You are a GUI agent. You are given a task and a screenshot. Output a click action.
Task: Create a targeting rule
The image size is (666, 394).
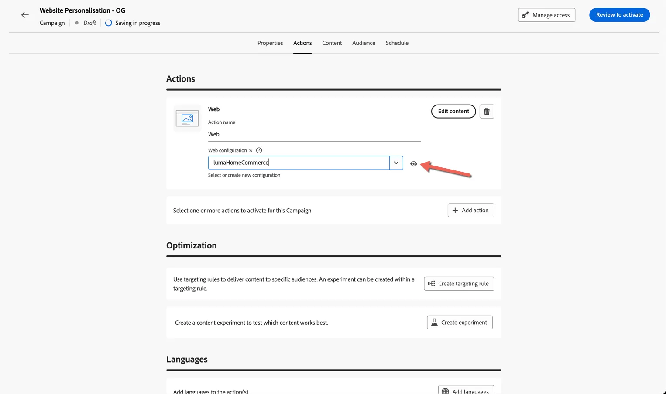tap(459, 284)
